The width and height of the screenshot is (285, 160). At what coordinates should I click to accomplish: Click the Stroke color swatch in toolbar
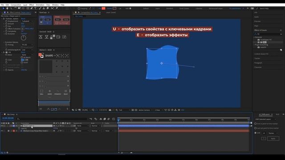point(114,8)
